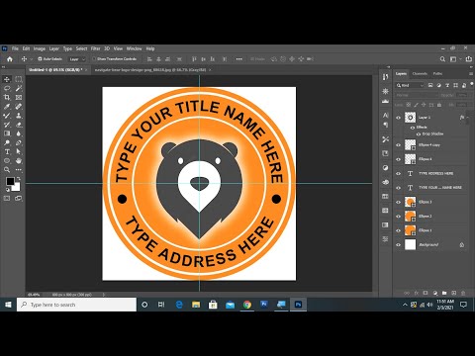
Task: Switch to the Channels tab
Action: click(420, 73)
